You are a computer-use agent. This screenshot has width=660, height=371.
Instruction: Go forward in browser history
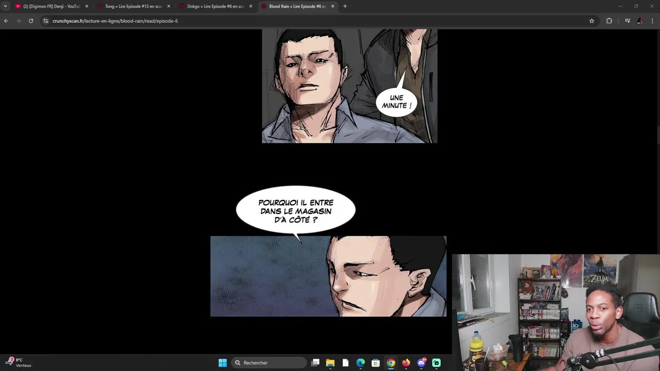pos(19,21)
